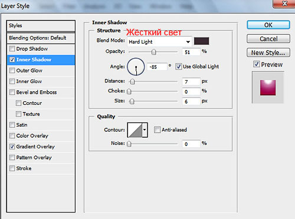Click the Distance slider handle
Viewport: 295px width, 219px height.
[133, 81]
